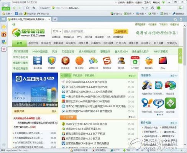The width and height of the screenshot is (187, 153).
Task: Click 更多>> beside 今日更新 tabs
Action: coord(132,76)
